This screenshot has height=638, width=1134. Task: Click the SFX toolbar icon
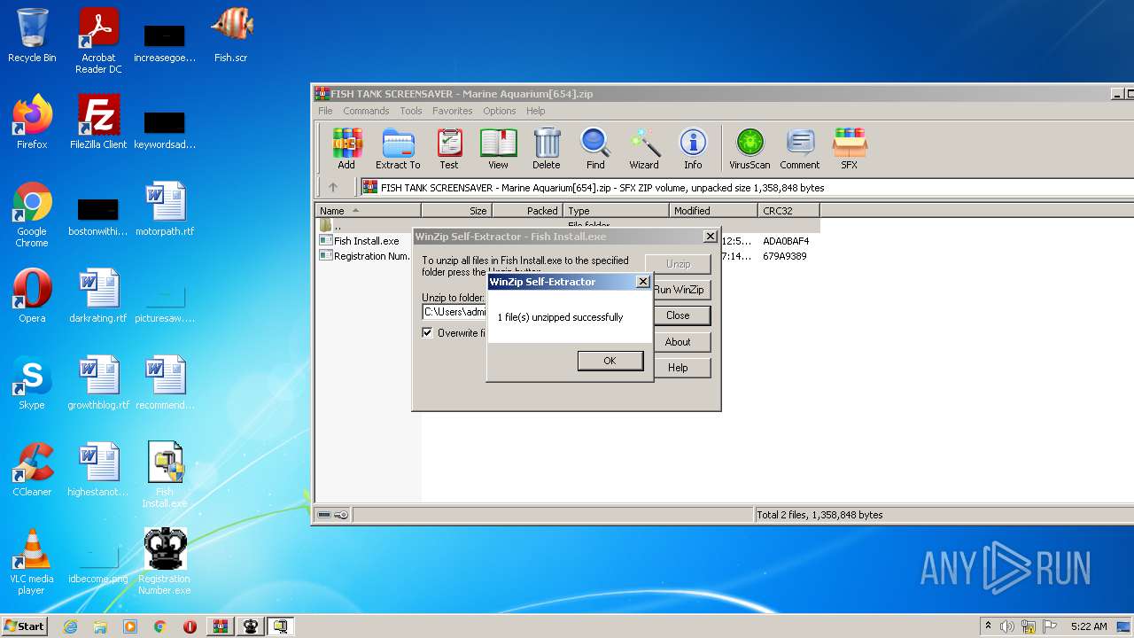coord(849,149)
